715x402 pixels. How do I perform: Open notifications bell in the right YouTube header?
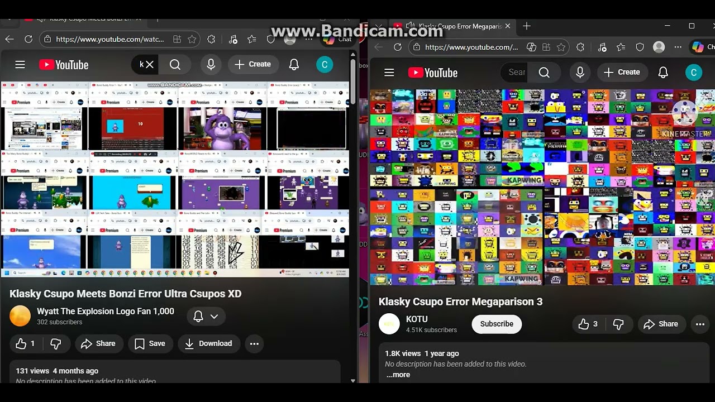click(x=663, y=73)
